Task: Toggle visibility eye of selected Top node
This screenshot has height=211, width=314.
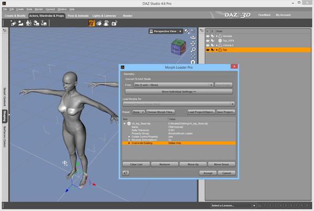Action: [208, 50]
